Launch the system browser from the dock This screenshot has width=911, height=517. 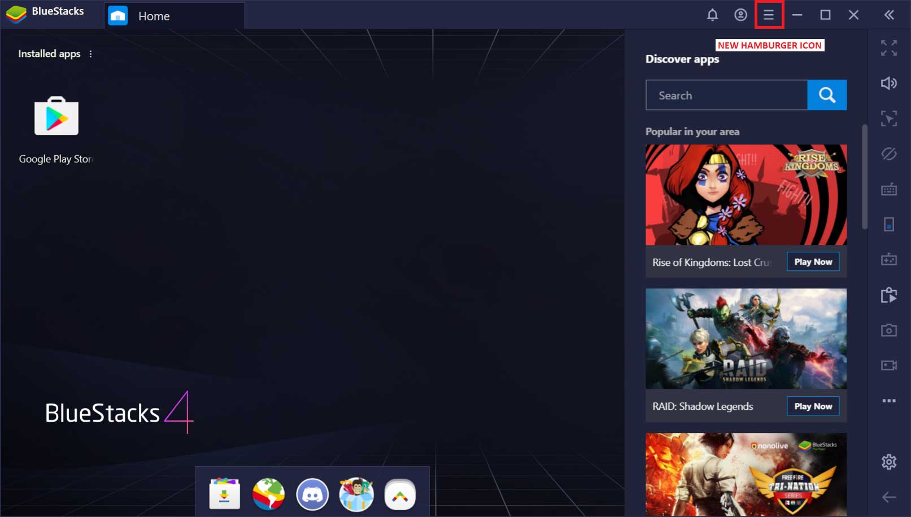click(268, 494)
